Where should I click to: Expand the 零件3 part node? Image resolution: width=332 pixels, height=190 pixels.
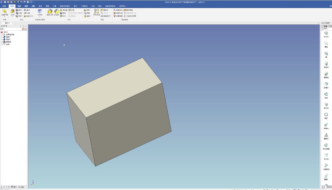[x=2, y=37]
